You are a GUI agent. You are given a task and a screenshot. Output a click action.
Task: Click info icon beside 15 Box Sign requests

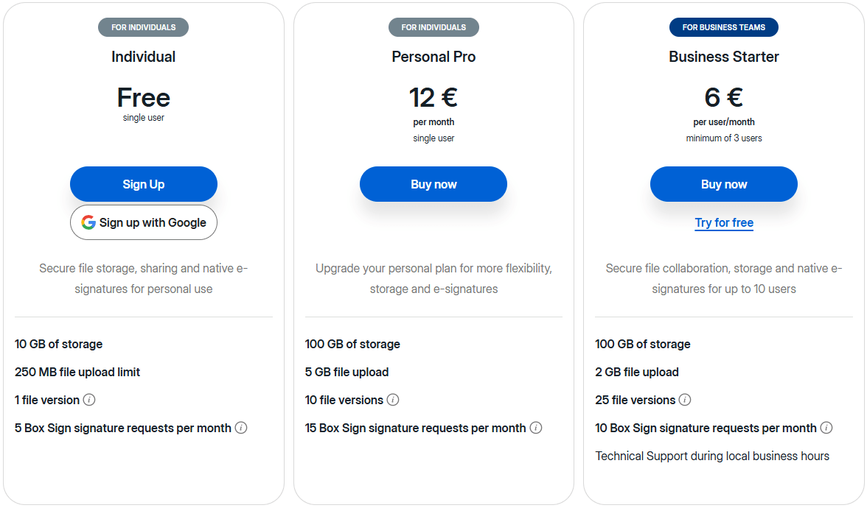click(x=536, y=428)
